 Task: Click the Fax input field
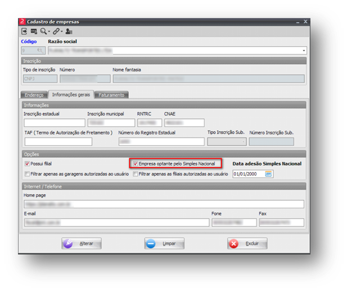282,222
